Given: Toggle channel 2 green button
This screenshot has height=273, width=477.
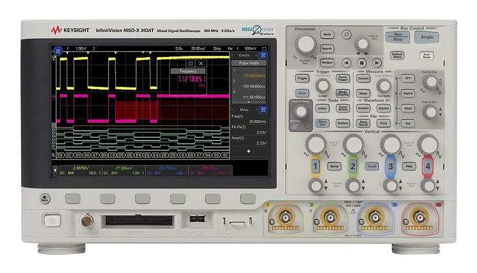Looking at the screenshot, I should [353, 166].
